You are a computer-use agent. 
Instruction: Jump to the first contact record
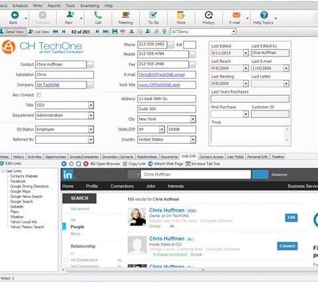[55, 32]
